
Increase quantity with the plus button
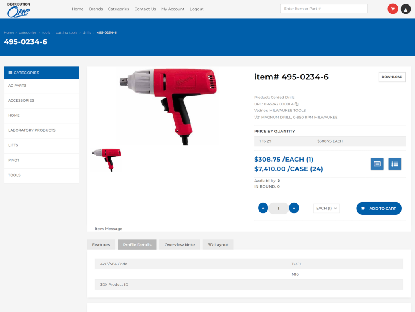click(x=263, y=208)
